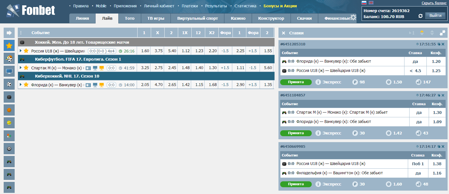Open the Виртуальный спорт tab
Screen dimensions: 449x194
tap(197, 18)
